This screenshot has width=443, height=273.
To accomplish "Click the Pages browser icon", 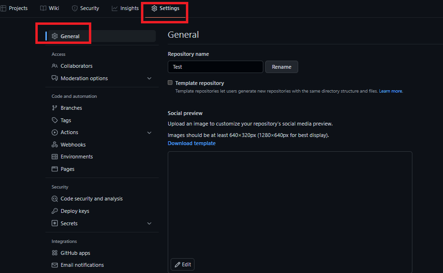I will (x=54, y=169).
